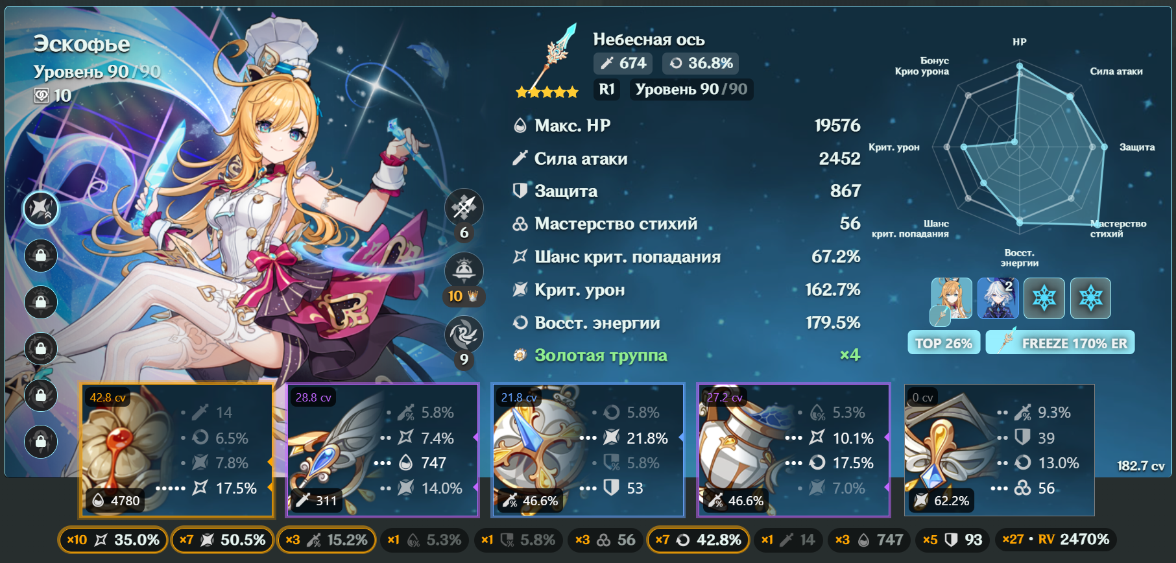Open the TOP 26% ranking badge
The width and height of the screenshot is (1176, 563).
(x=944, y=343)
